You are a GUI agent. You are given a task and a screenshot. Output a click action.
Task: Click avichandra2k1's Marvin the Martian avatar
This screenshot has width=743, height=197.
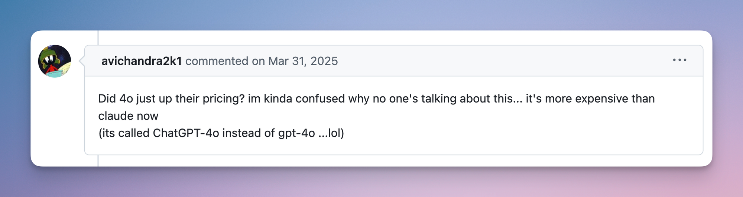point(55,61)
